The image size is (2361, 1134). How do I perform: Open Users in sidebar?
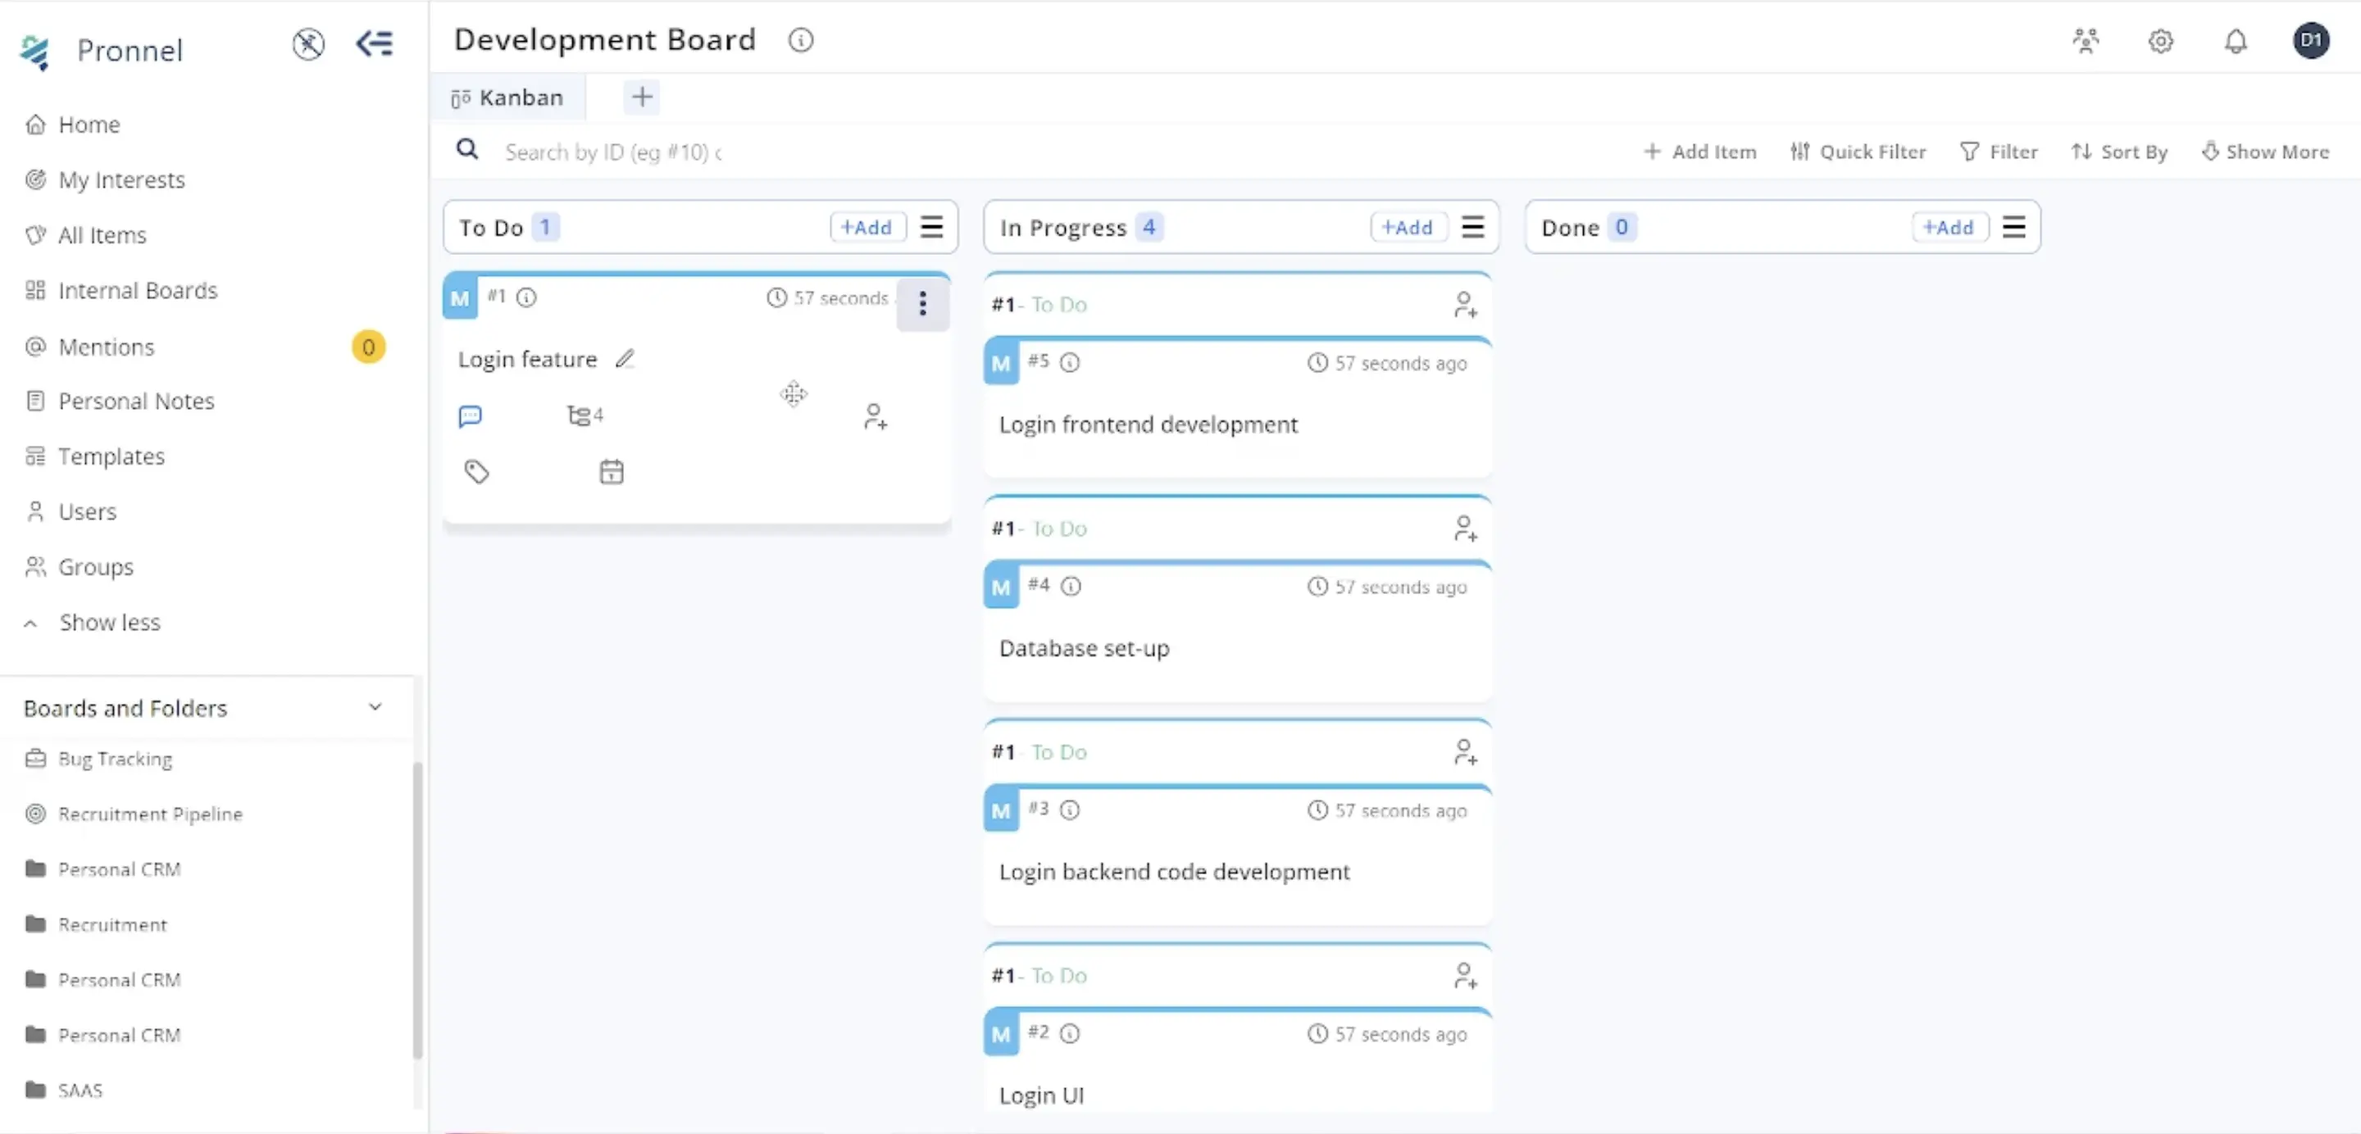point(87,511)
